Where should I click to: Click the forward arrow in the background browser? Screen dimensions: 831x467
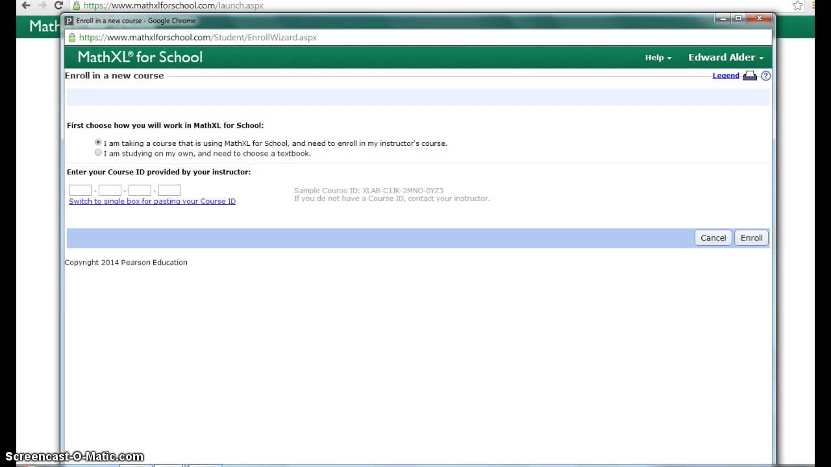(42, 5)
